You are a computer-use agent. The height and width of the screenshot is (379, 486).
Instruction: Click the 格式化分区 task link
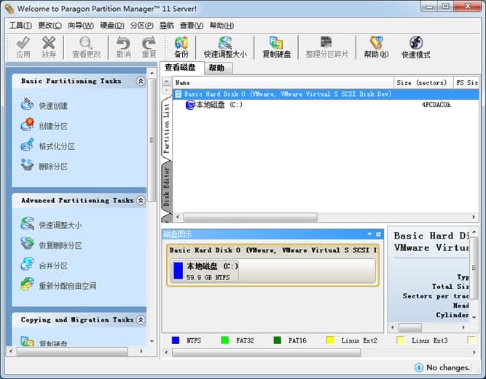point(57,146)
